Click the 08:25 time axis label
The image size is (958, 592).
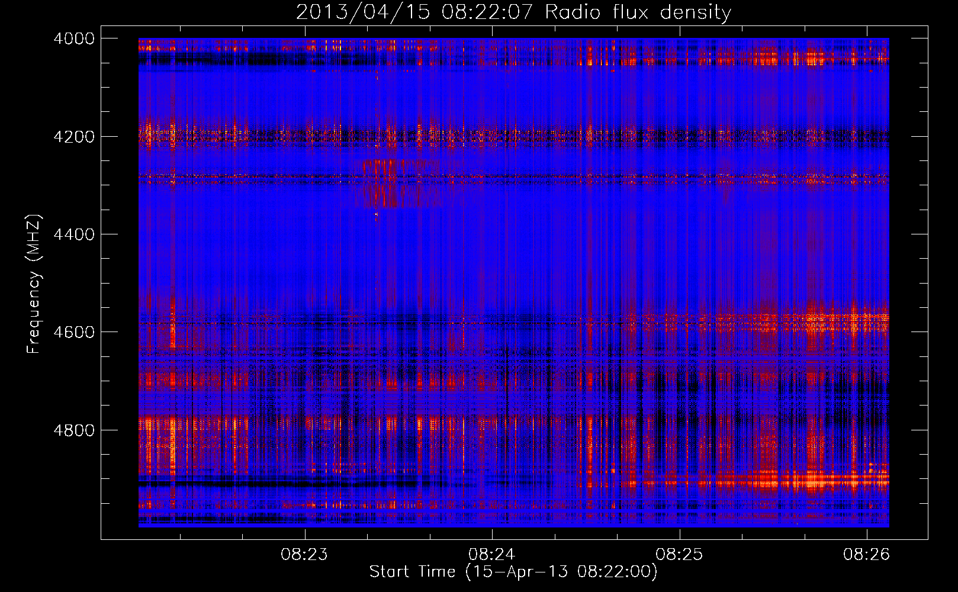(679, 555)
